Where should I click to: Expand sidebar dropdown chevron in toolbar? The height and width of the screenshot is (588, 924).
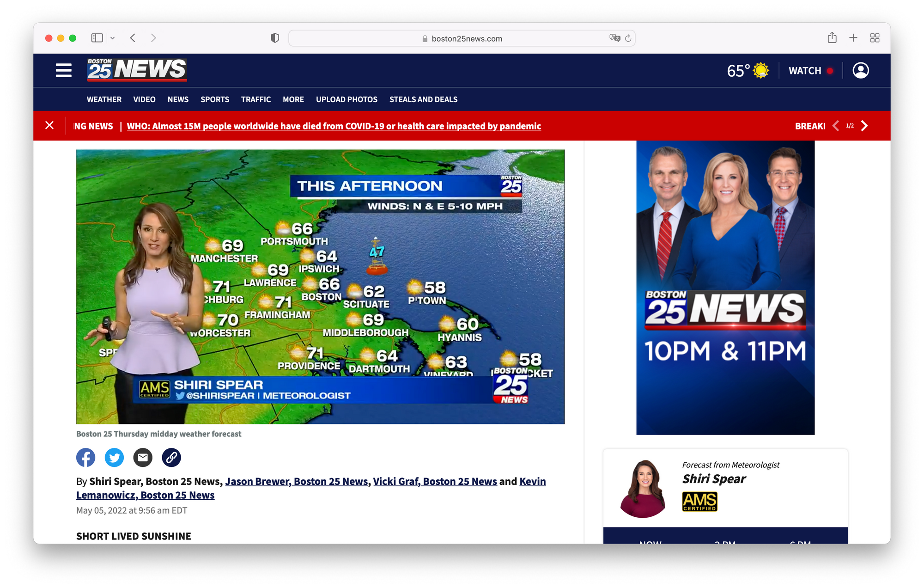pyautogui.click(x=112, y=38)
